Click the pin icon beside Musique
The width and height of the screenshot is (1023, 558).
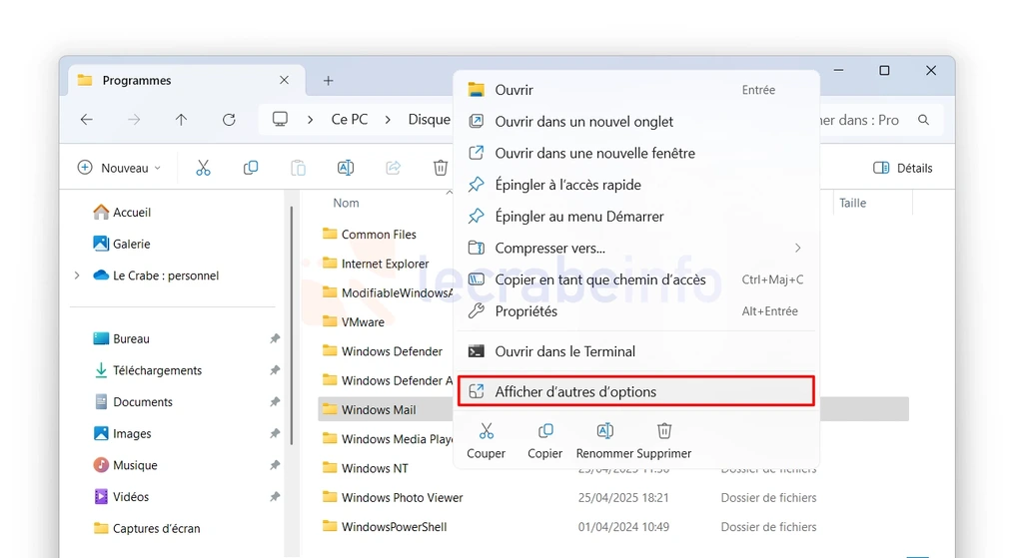275,465
